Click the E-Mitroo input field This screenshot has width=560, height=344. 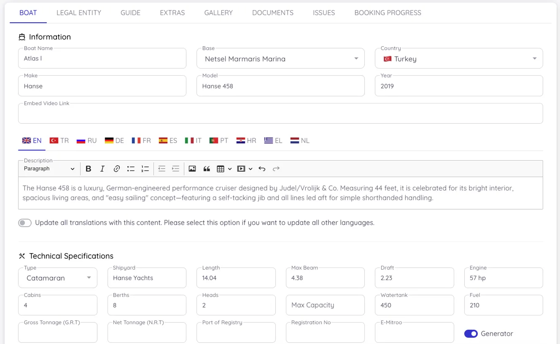click(x=415, y=333)
